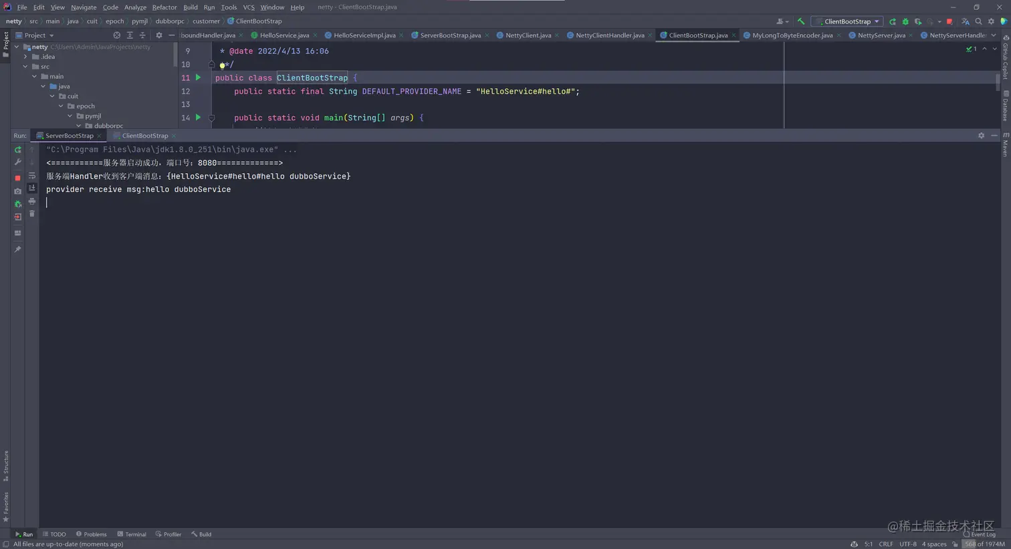Click the thread dump camera icon
This screenshot has height=549, width=1011.
pos(18,191)
